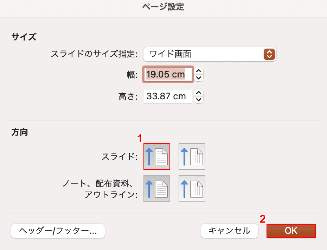This screenshot has width=327, height=250.
Task: Increase the 高さ value with the up arrow
Action: 199,93
